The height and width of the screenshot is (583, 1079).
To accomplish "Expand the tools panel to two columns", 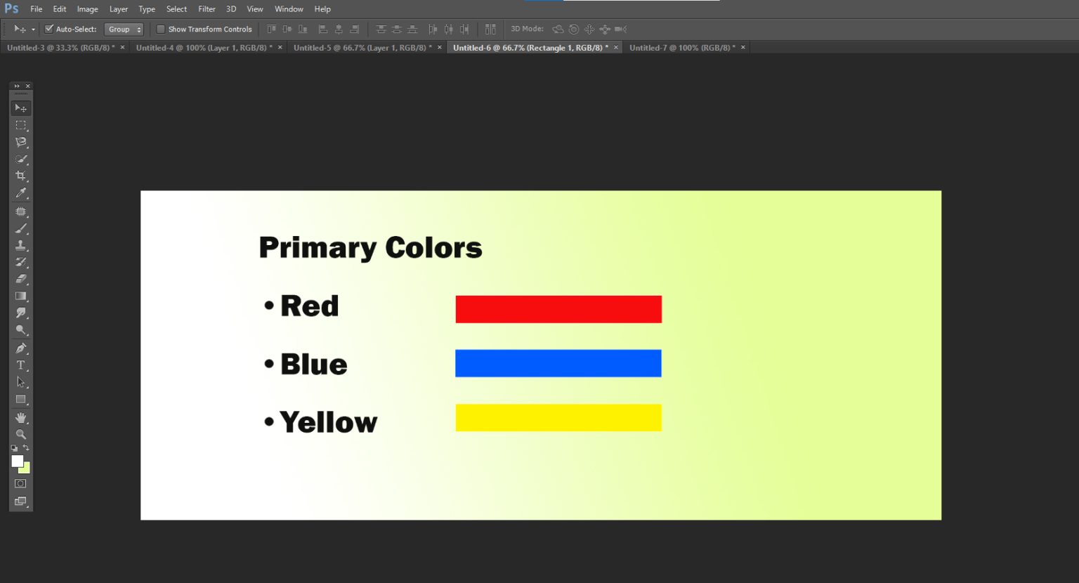I will click(x=17, y=86).
